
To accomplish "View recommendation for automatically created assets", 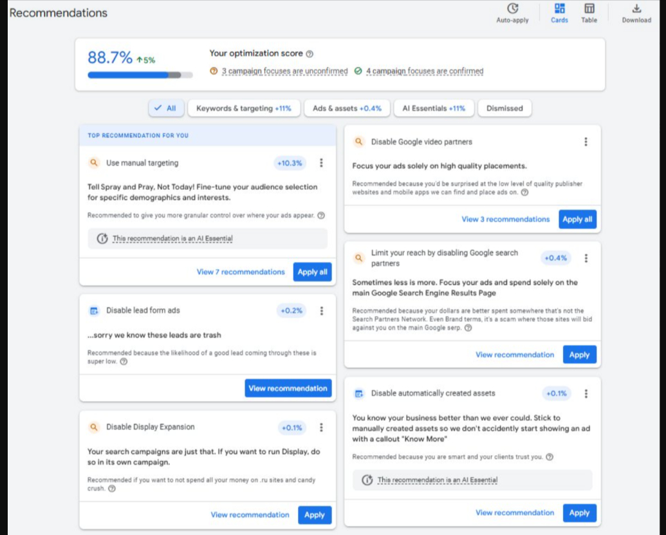I will click(515, 512).
